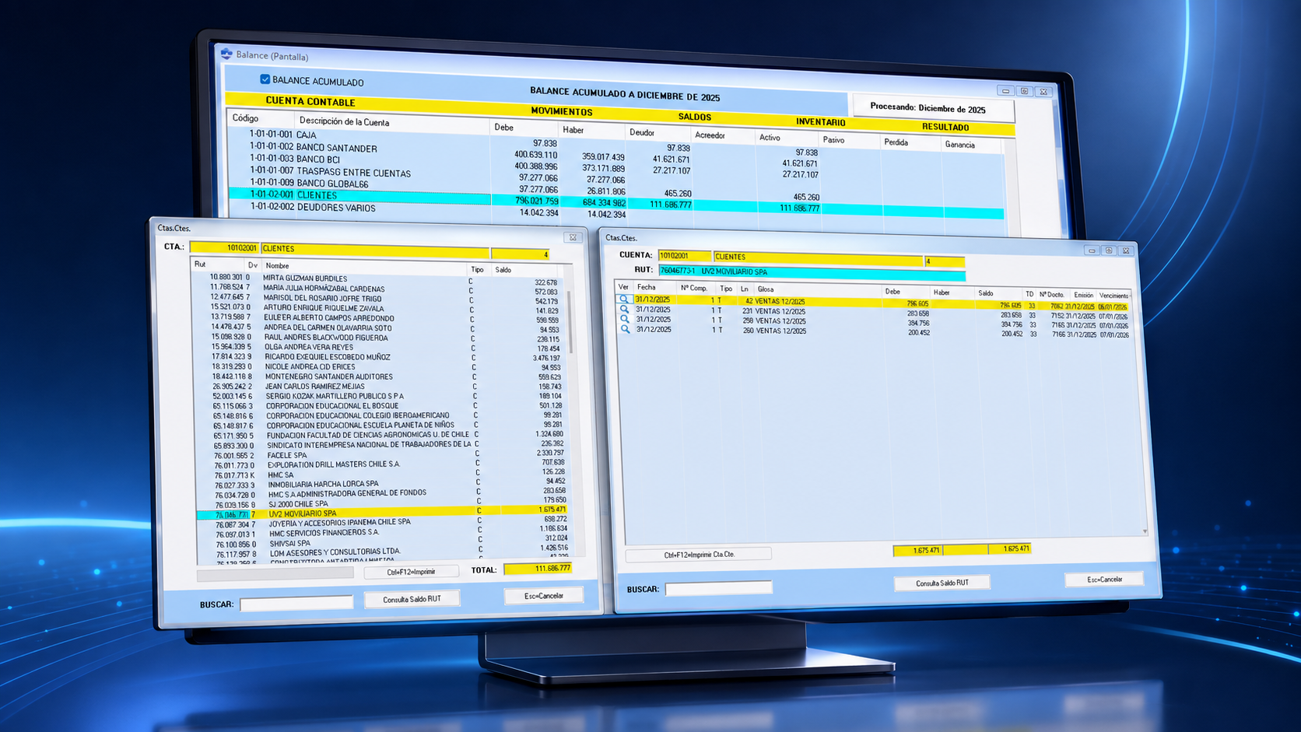Click the RUT field showing UV2 MOVILIARIO SPA
This screenshot has width=1301, height=732.
click(x=812, y=271)
